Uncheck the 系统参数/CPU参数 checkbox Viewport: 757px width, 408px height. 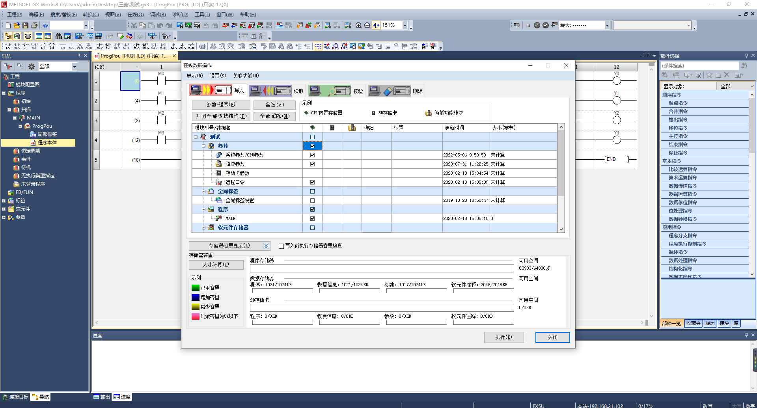pyautogui.click(x=313, y=155)
